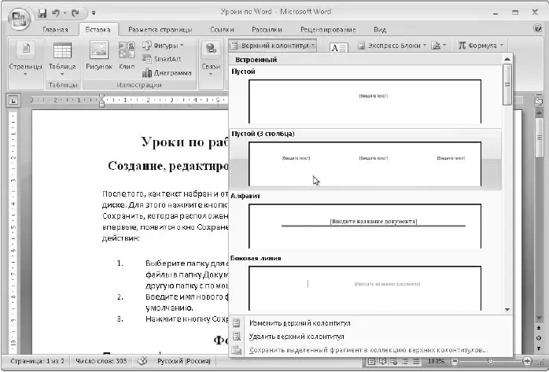The height and width of the screenshot is (372, 549).
Task: Click the tab selector button at ruler corner
Action: point(13,101)
